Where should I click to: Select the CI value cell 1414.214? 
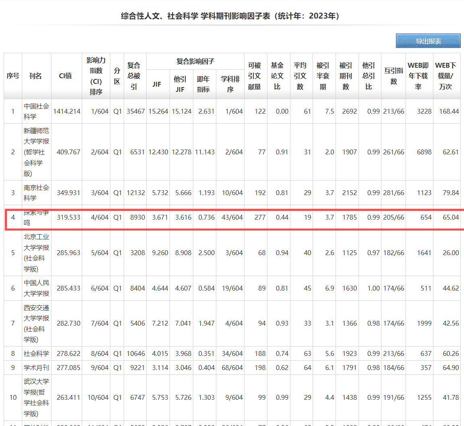(67, 111)
